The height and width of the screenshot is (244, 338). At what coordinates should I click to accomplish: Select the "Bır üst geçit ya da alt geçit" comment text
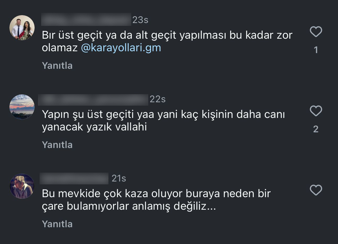click(x=167, y=42)
